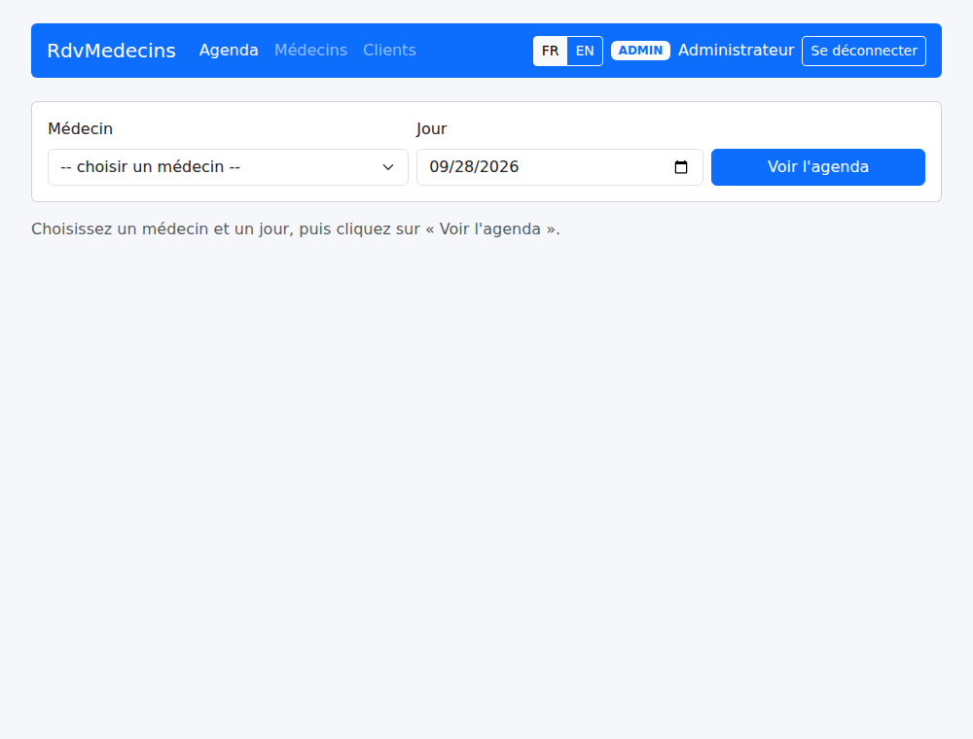The image size is (973, 739).
Task: Click the Jour field label
Action: 431,129
